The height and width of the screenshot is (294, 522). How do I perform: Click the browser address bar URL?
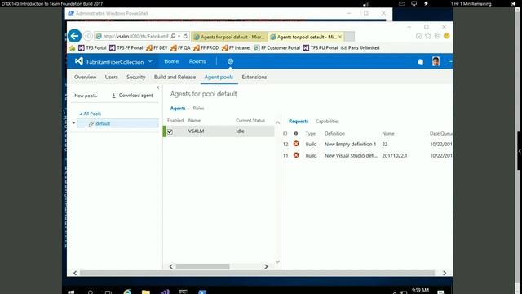point(136,36)
